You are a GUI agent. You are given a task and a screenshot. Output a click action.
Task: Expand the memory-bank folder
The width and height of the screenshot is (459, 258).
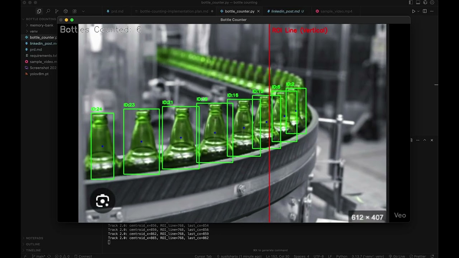tap(39, 25)
